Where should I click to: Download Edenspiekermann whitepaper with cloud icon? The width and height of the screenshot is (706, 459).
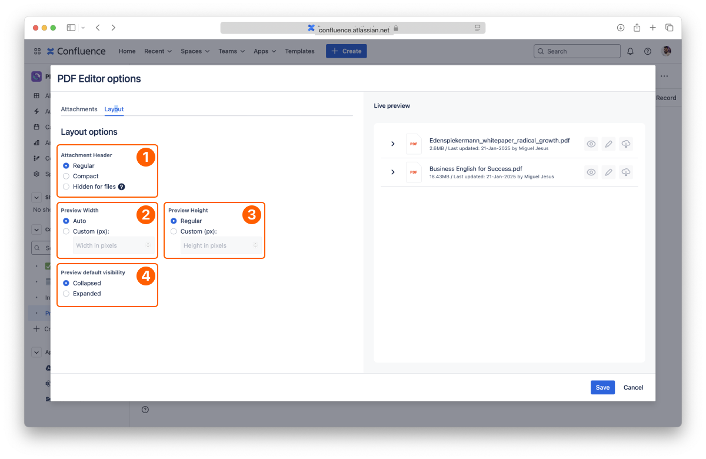[x=626, y=144]
